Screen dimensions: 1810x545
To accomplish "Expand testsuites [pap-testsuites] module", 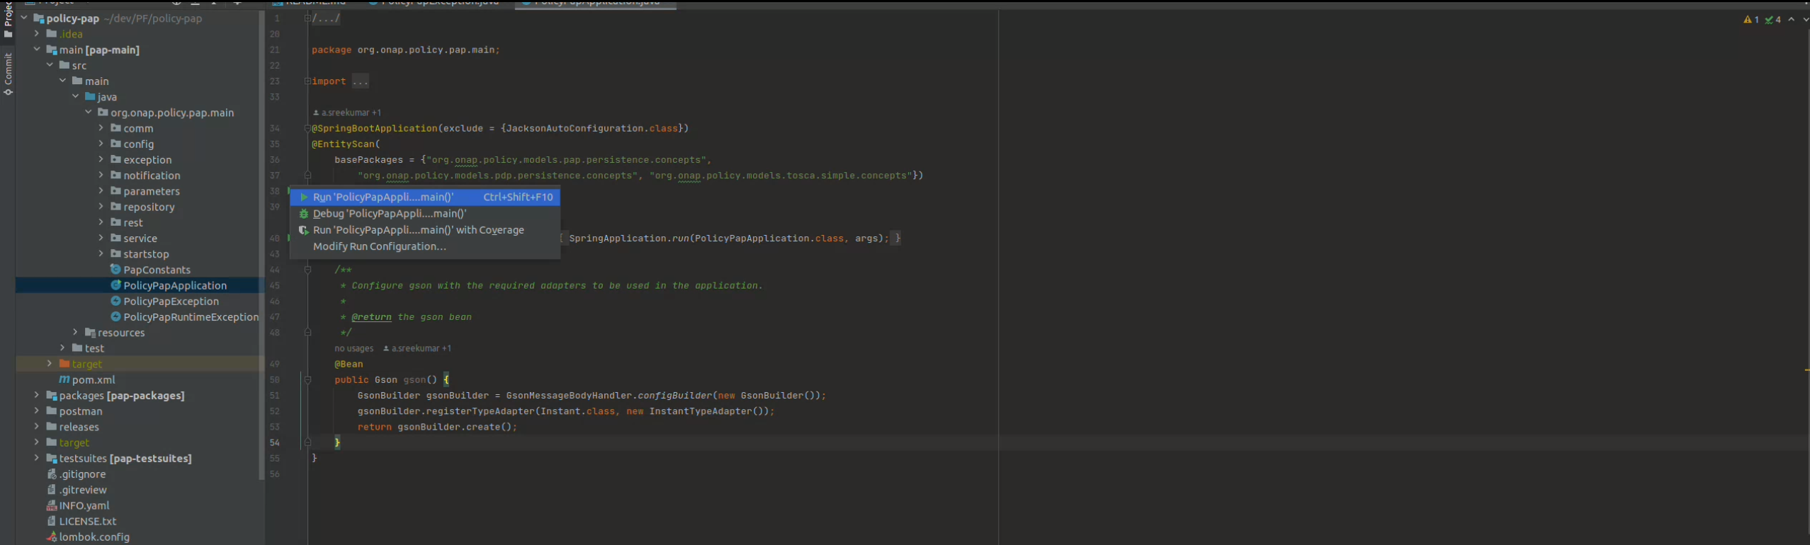I will point(37,458).
